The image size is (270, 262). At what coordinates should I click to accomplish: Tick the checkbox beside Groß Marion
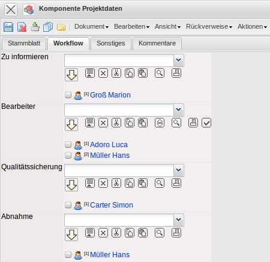68,95
